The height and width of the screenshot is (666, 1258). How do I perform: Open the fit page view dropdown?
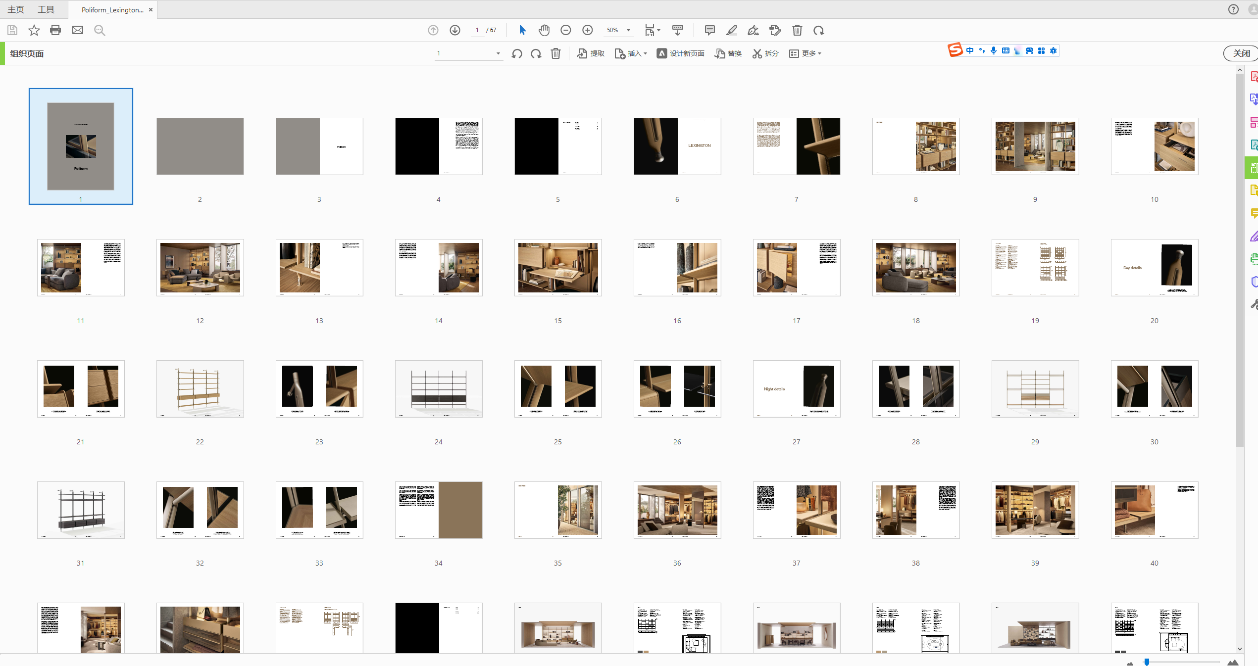(653, 30)
